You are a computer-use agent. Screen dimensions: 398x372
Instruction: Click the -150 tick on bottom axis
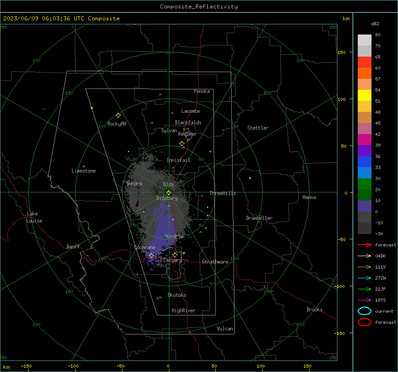pyautogui.click(x=26, y=366)
